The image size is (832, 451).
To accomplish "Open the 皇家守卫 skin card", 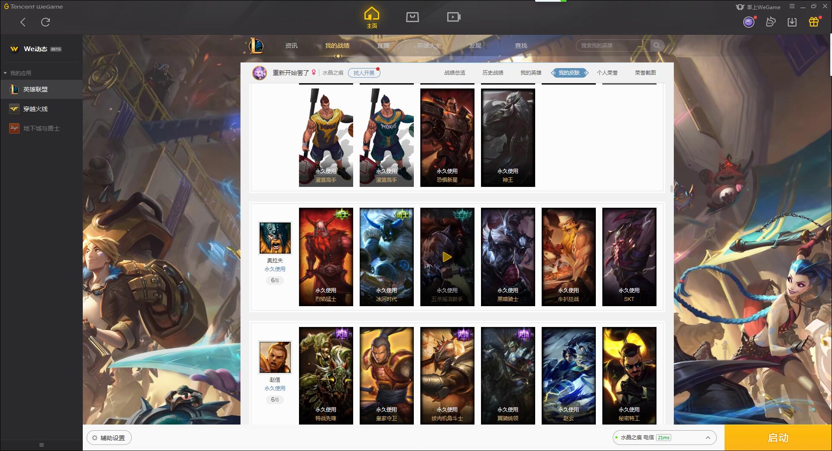I will click(x=387, y=376).
